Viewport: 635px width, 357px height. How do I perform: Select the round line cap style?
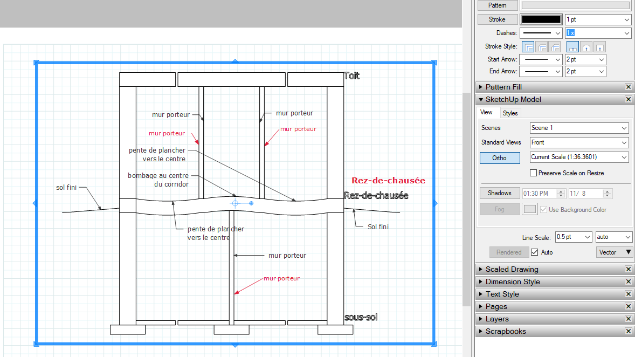[586, 47]
